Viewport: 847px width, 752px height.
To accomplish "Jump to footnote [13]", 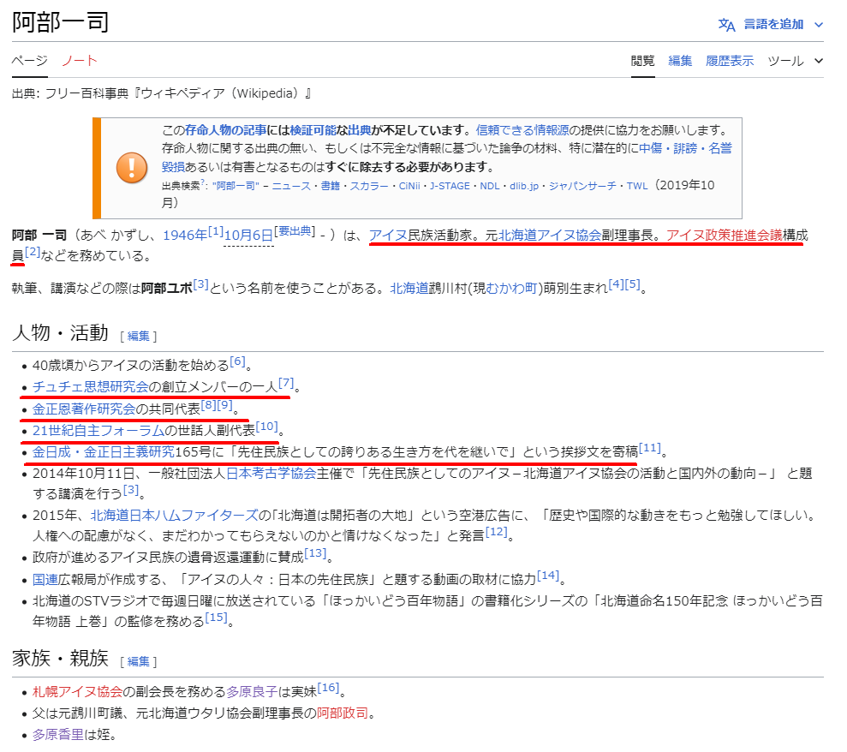I will pos(315,552).
